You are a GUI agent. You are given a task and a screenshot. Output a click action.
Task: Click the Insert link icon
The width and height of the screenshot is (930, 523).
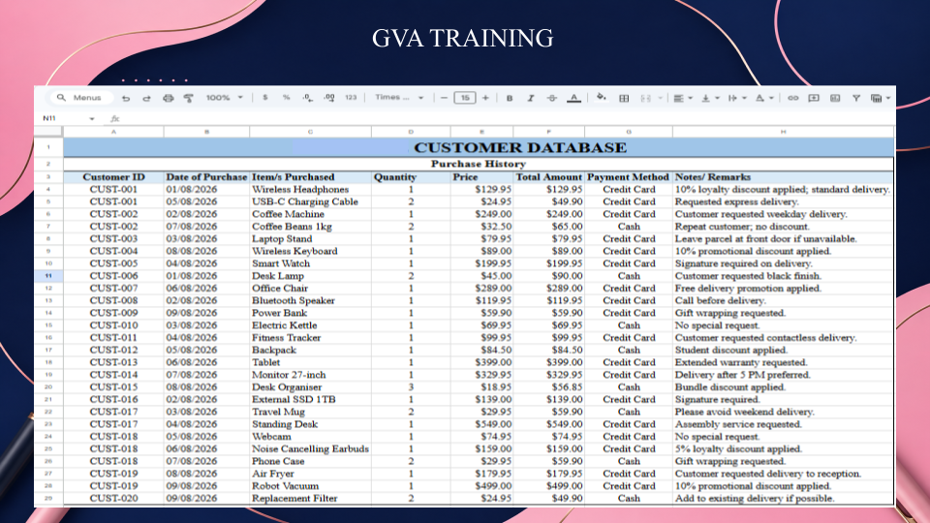click(793, 98)
